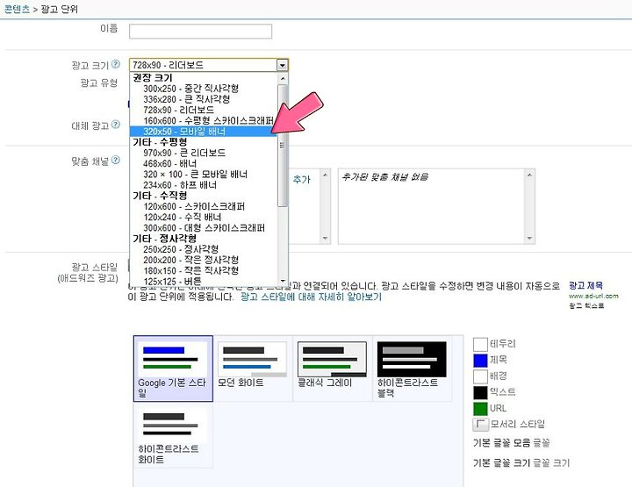Screen dimensions: 632x487
Task: Select 320x50 - 모바일 배너 option
Action: point(203,132)
